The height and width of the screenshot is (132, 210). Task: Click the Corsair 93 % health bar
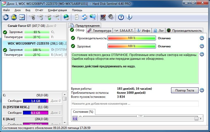pyautogui.click(x=37, y=32)
